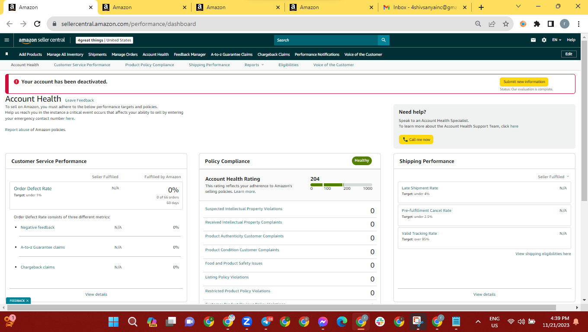Open the Seller Central hamburger menu

click(x=7, y=40)
